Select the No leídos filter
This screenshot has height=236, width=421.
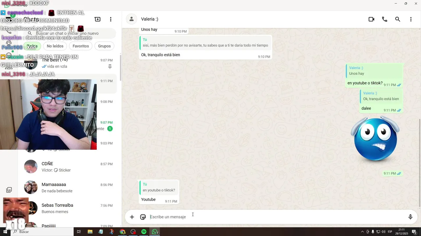coord(55,46)
